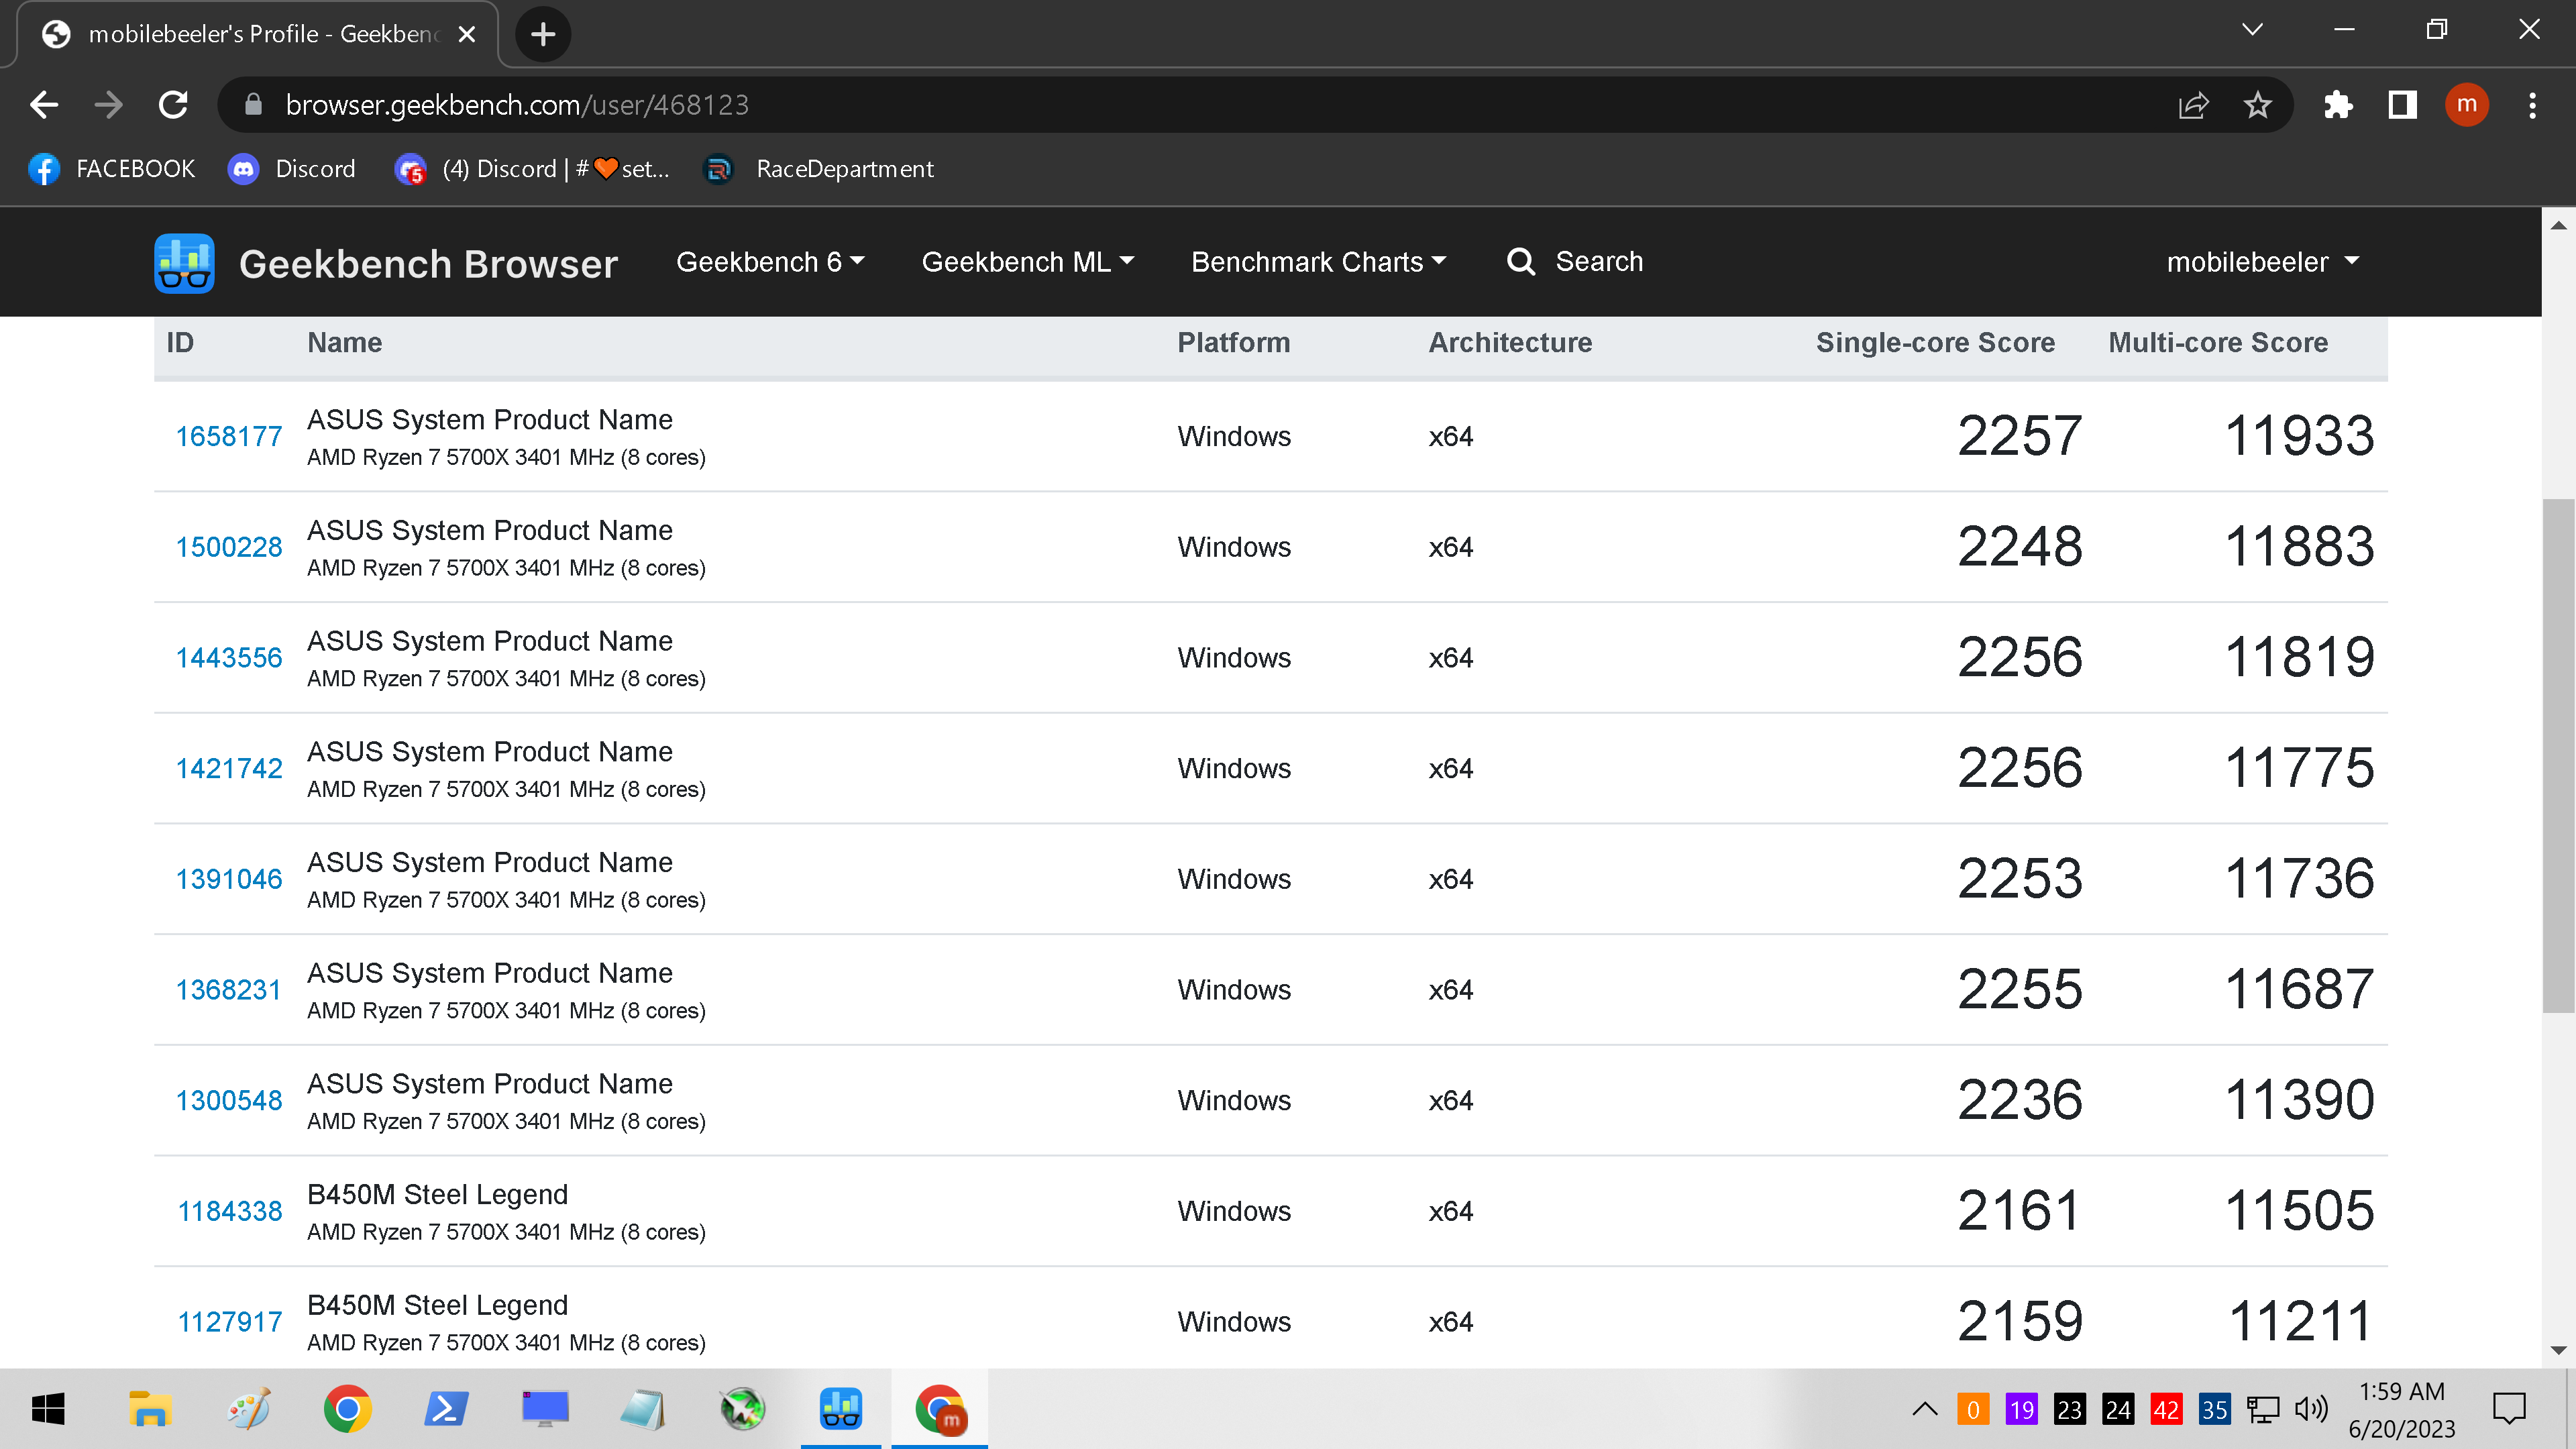
Task: Open benchmark result 1658177
Action: (x=228, y=436)
